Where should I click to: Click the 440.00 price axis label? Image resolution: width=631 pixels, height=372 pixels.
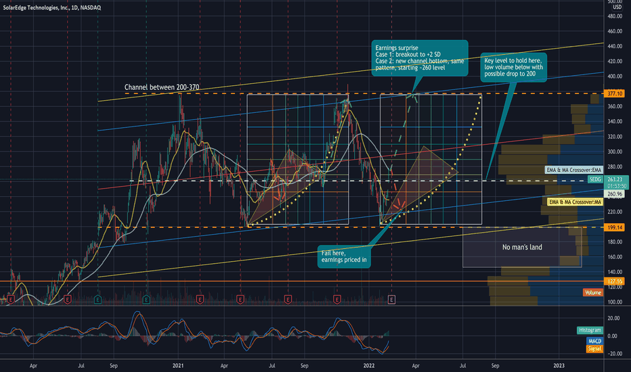coord(615,47)
